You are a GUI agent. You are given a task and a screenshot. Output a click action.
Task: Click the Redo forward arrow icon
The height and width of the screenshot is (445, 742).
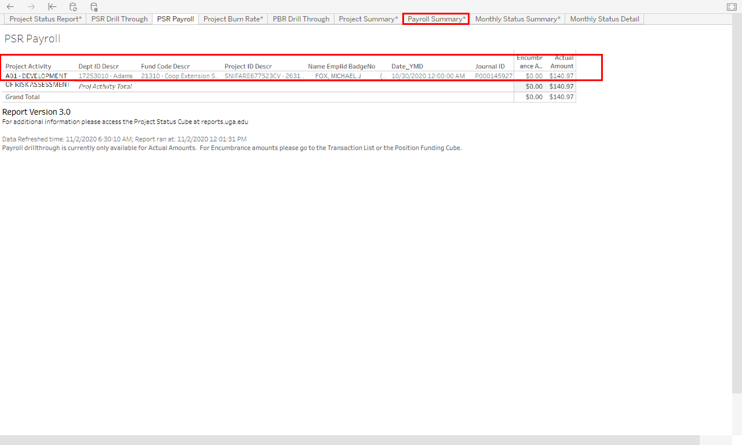tap(31, 7)
